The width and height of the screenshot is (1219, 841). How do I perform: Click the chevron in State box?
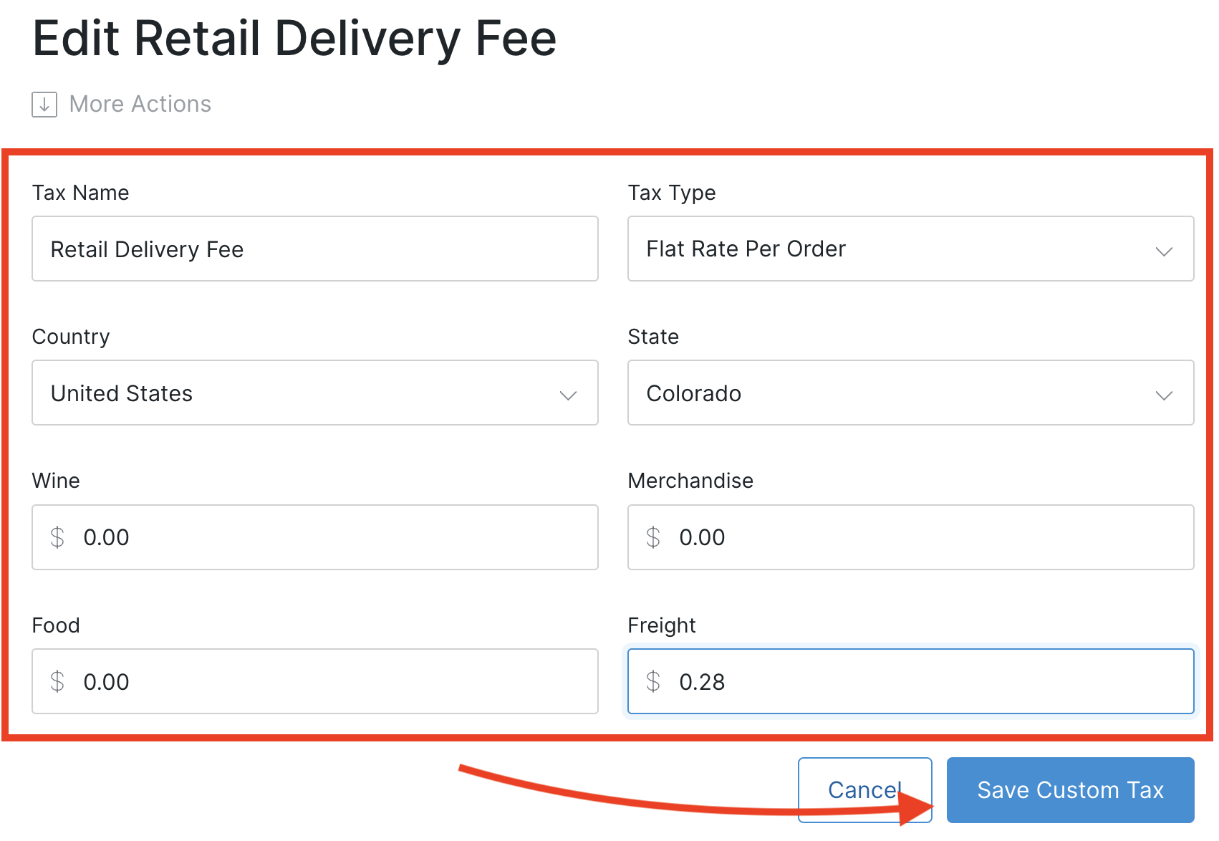(x=1164, y=395)
